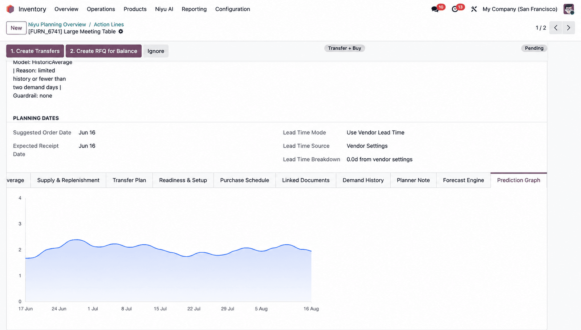Click the record counter '1 / 2'

pos(541,28)
